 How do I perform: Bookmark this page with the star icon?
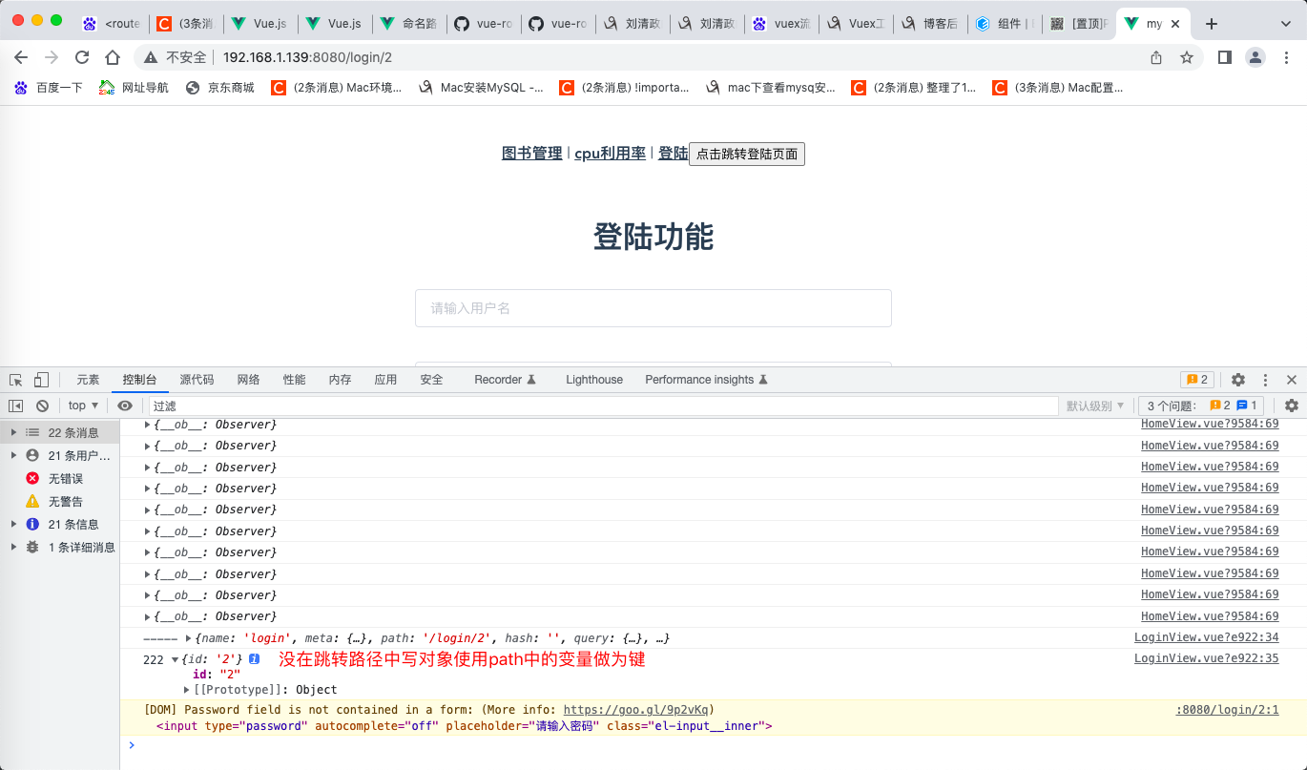pos(1187,57)
